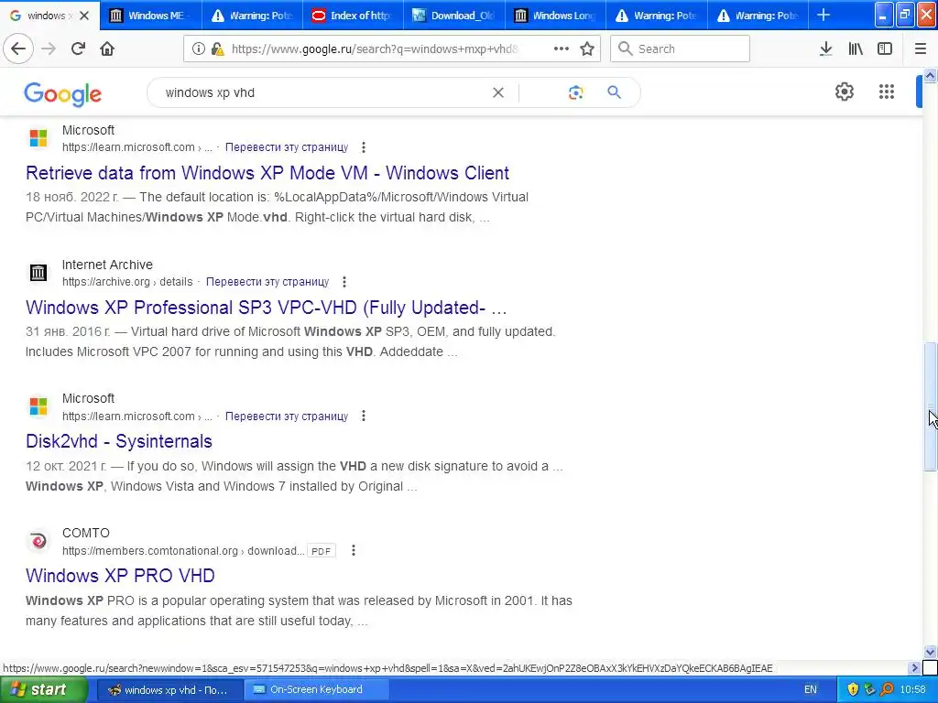This screenshot has width=938, height=703.
Task: Reload the page with the refresh icon
Action: pos(78,49)
